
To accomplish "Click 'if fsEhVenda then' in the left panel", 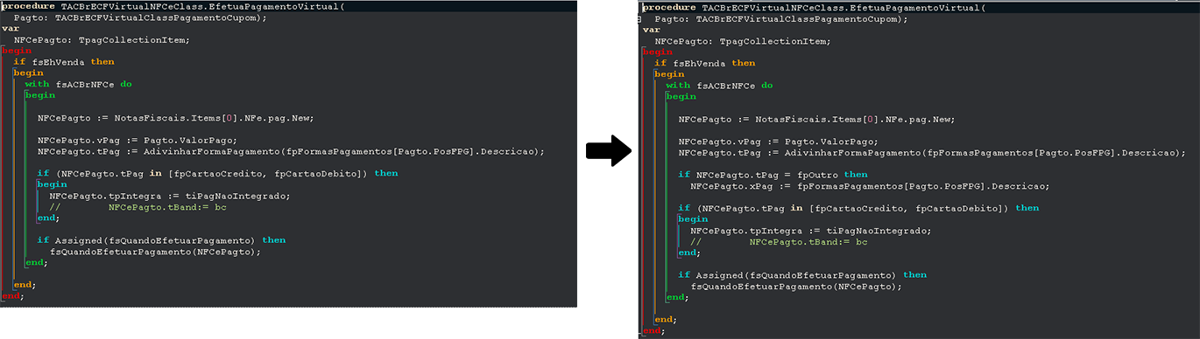I will pos(64,62).
